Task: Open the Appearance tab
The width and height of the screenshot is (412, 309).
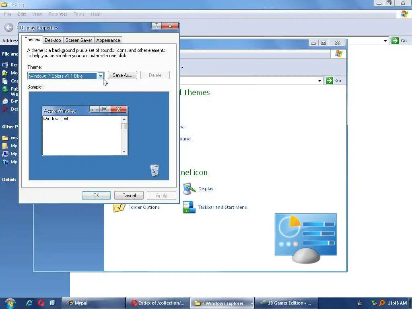Action: pyautogui.click(x=108, y=40)
